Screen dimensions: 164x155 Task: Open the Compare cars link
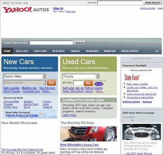31,91
